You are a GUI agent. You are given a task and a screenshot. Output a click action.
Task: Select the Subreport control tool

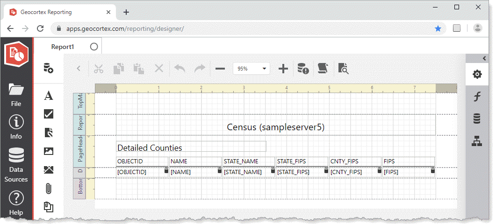point(49,207)
